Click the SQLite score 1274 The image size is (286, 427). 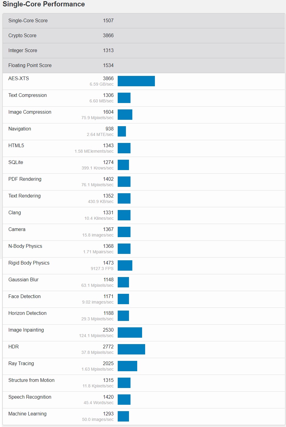108,162
